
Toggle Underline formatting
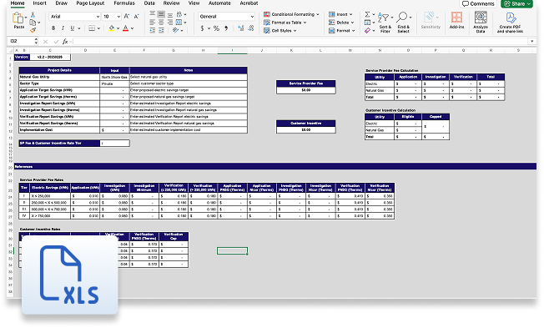[x=72, y=28]
